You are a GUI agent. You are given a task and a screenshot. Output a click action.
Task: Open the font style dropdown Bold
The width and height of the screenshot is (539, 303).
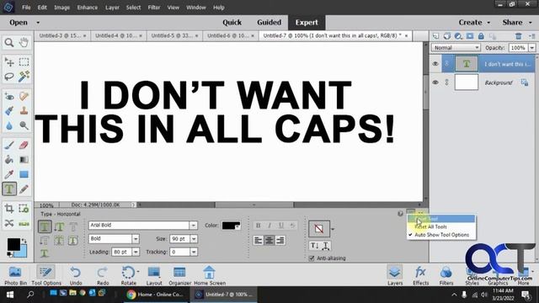[x=136, y=239]
